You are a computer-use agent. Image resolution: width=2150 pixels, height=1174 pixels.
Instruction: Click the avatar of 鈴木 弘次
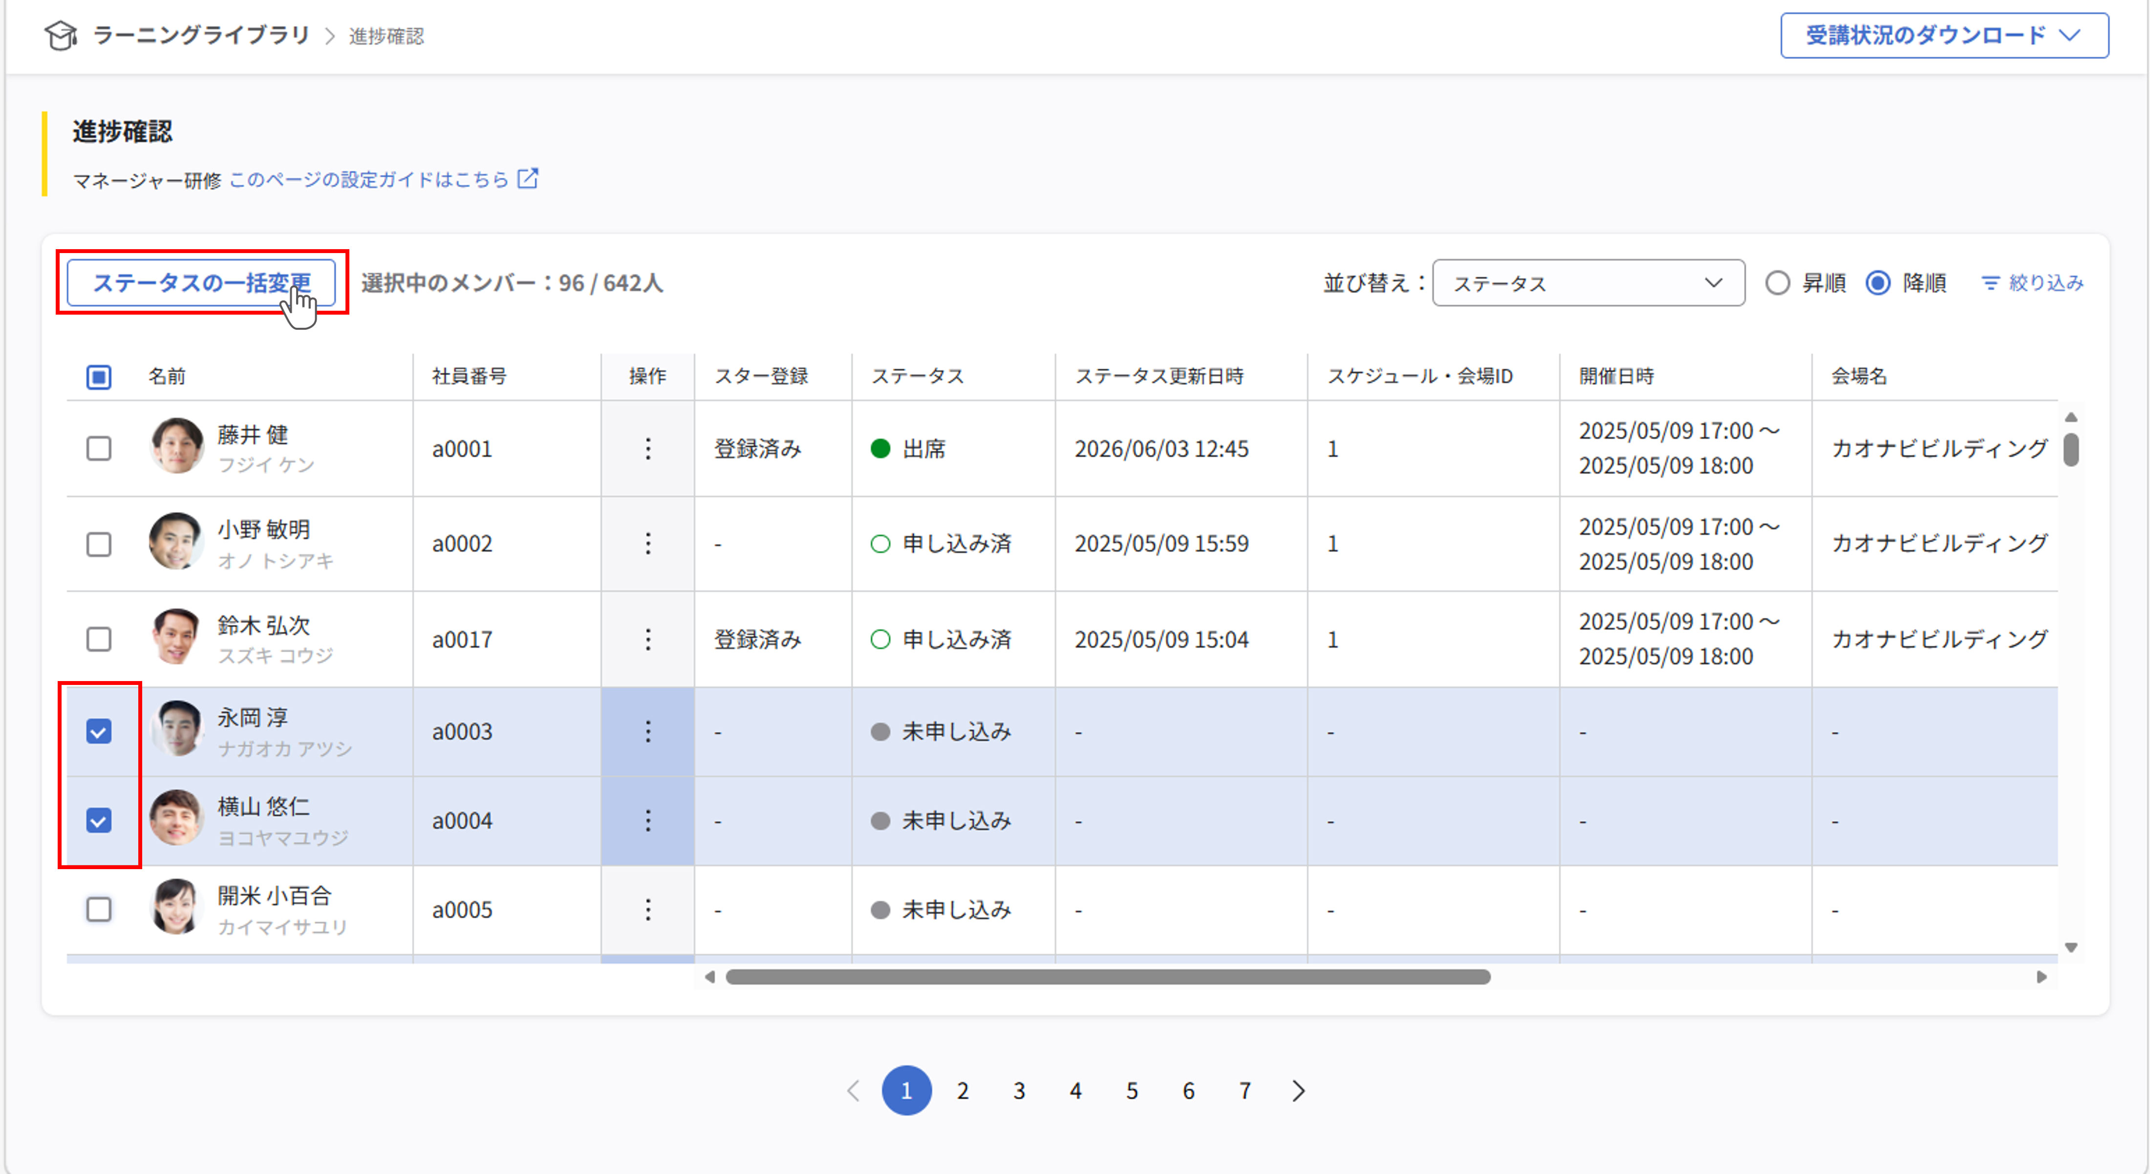click(177, 637)
